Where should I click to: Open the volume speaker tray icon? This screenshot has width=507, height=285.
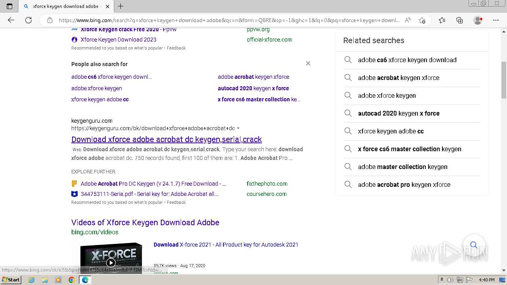tap(450, 280)
